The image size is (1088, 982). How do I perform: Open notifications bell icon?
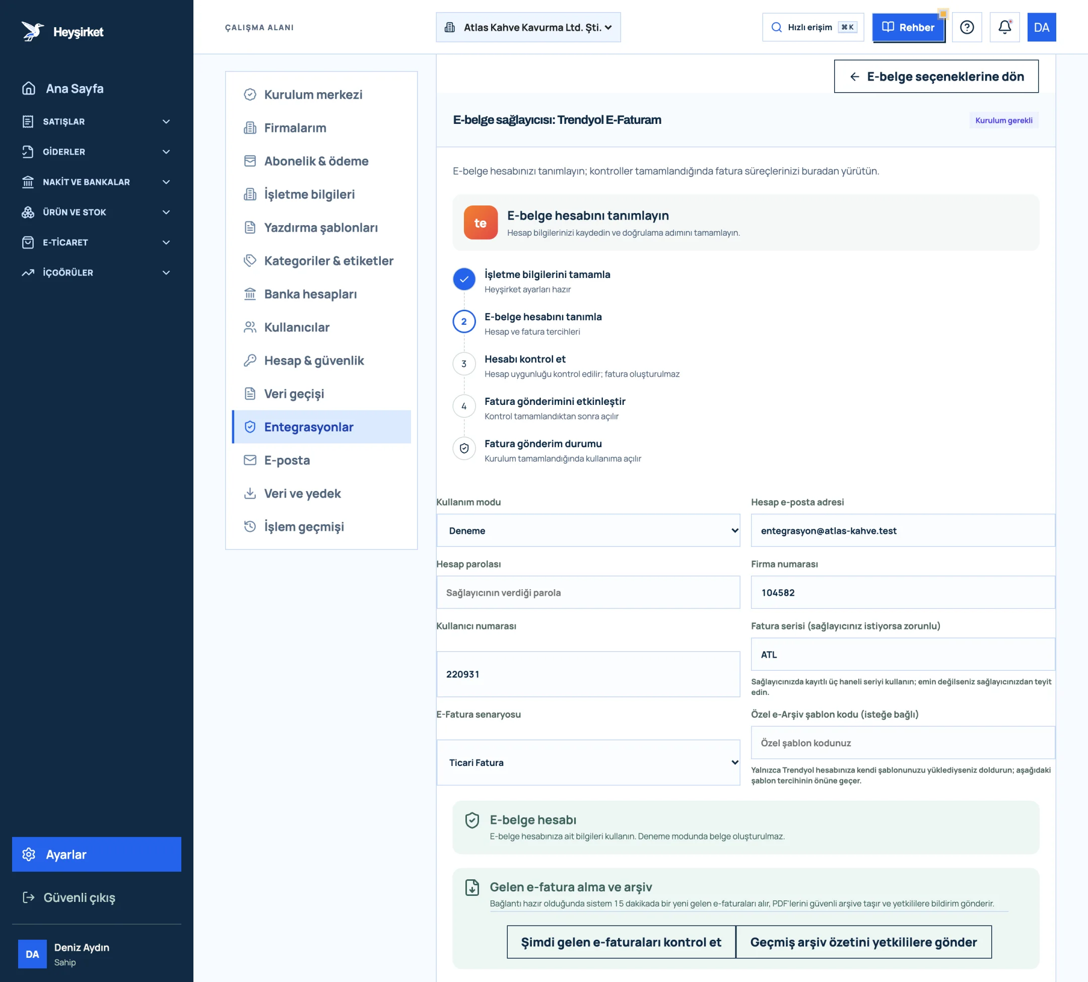1004,27
